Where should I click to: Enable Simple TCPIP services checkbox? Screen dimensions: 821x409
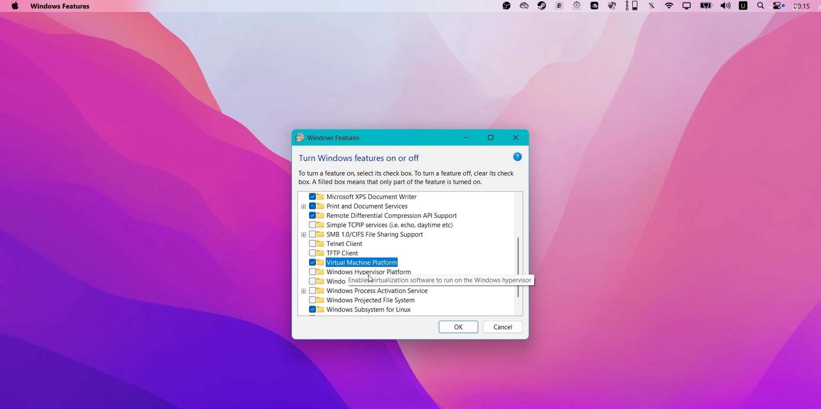click(x=312, y=225)
